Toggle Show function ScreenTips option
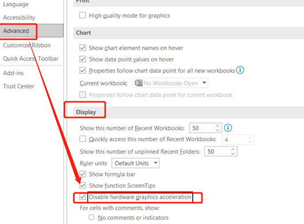Viewport: 304px width, 224px height. coord(82,186)
